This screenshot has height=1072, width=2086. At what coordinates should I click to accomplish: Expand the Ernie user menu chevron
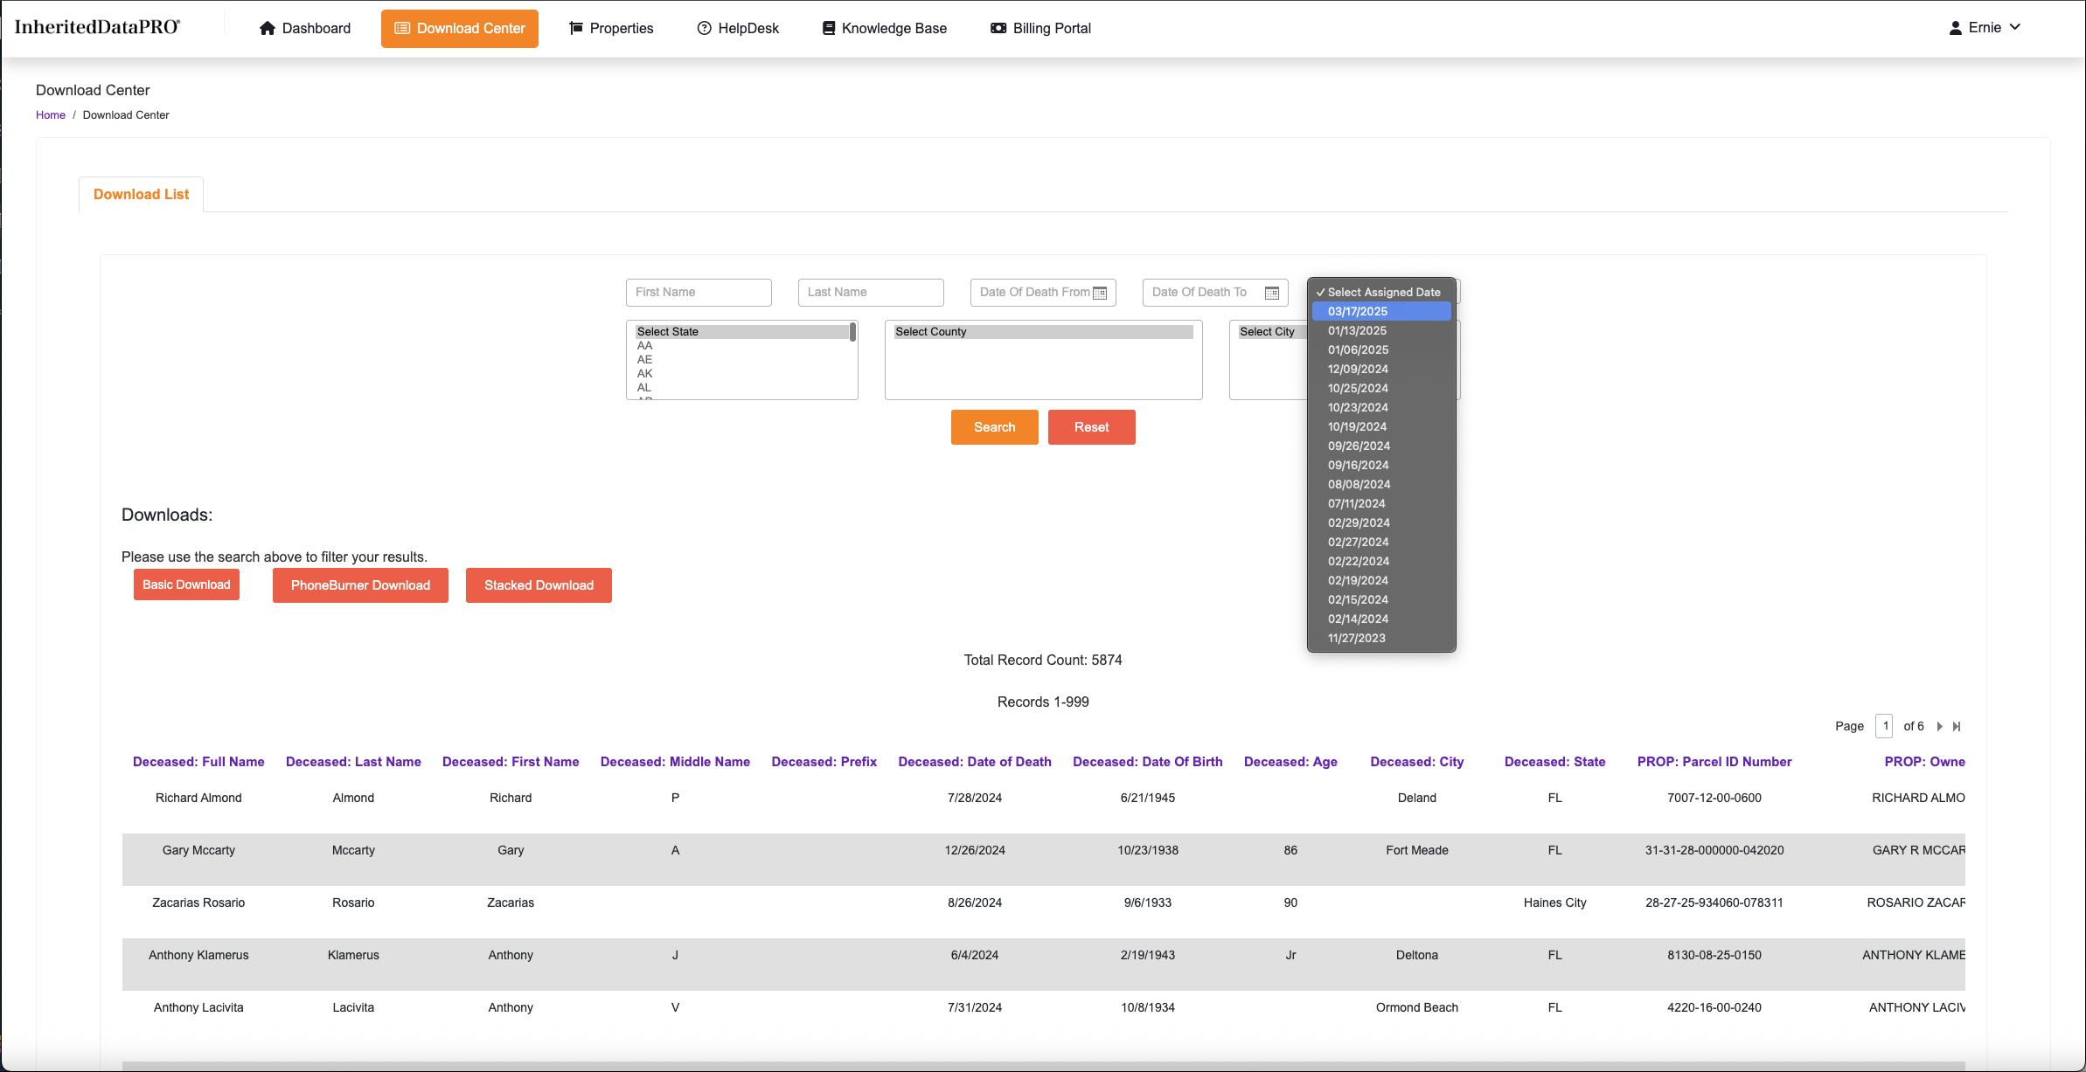[x=2015, y=27]
